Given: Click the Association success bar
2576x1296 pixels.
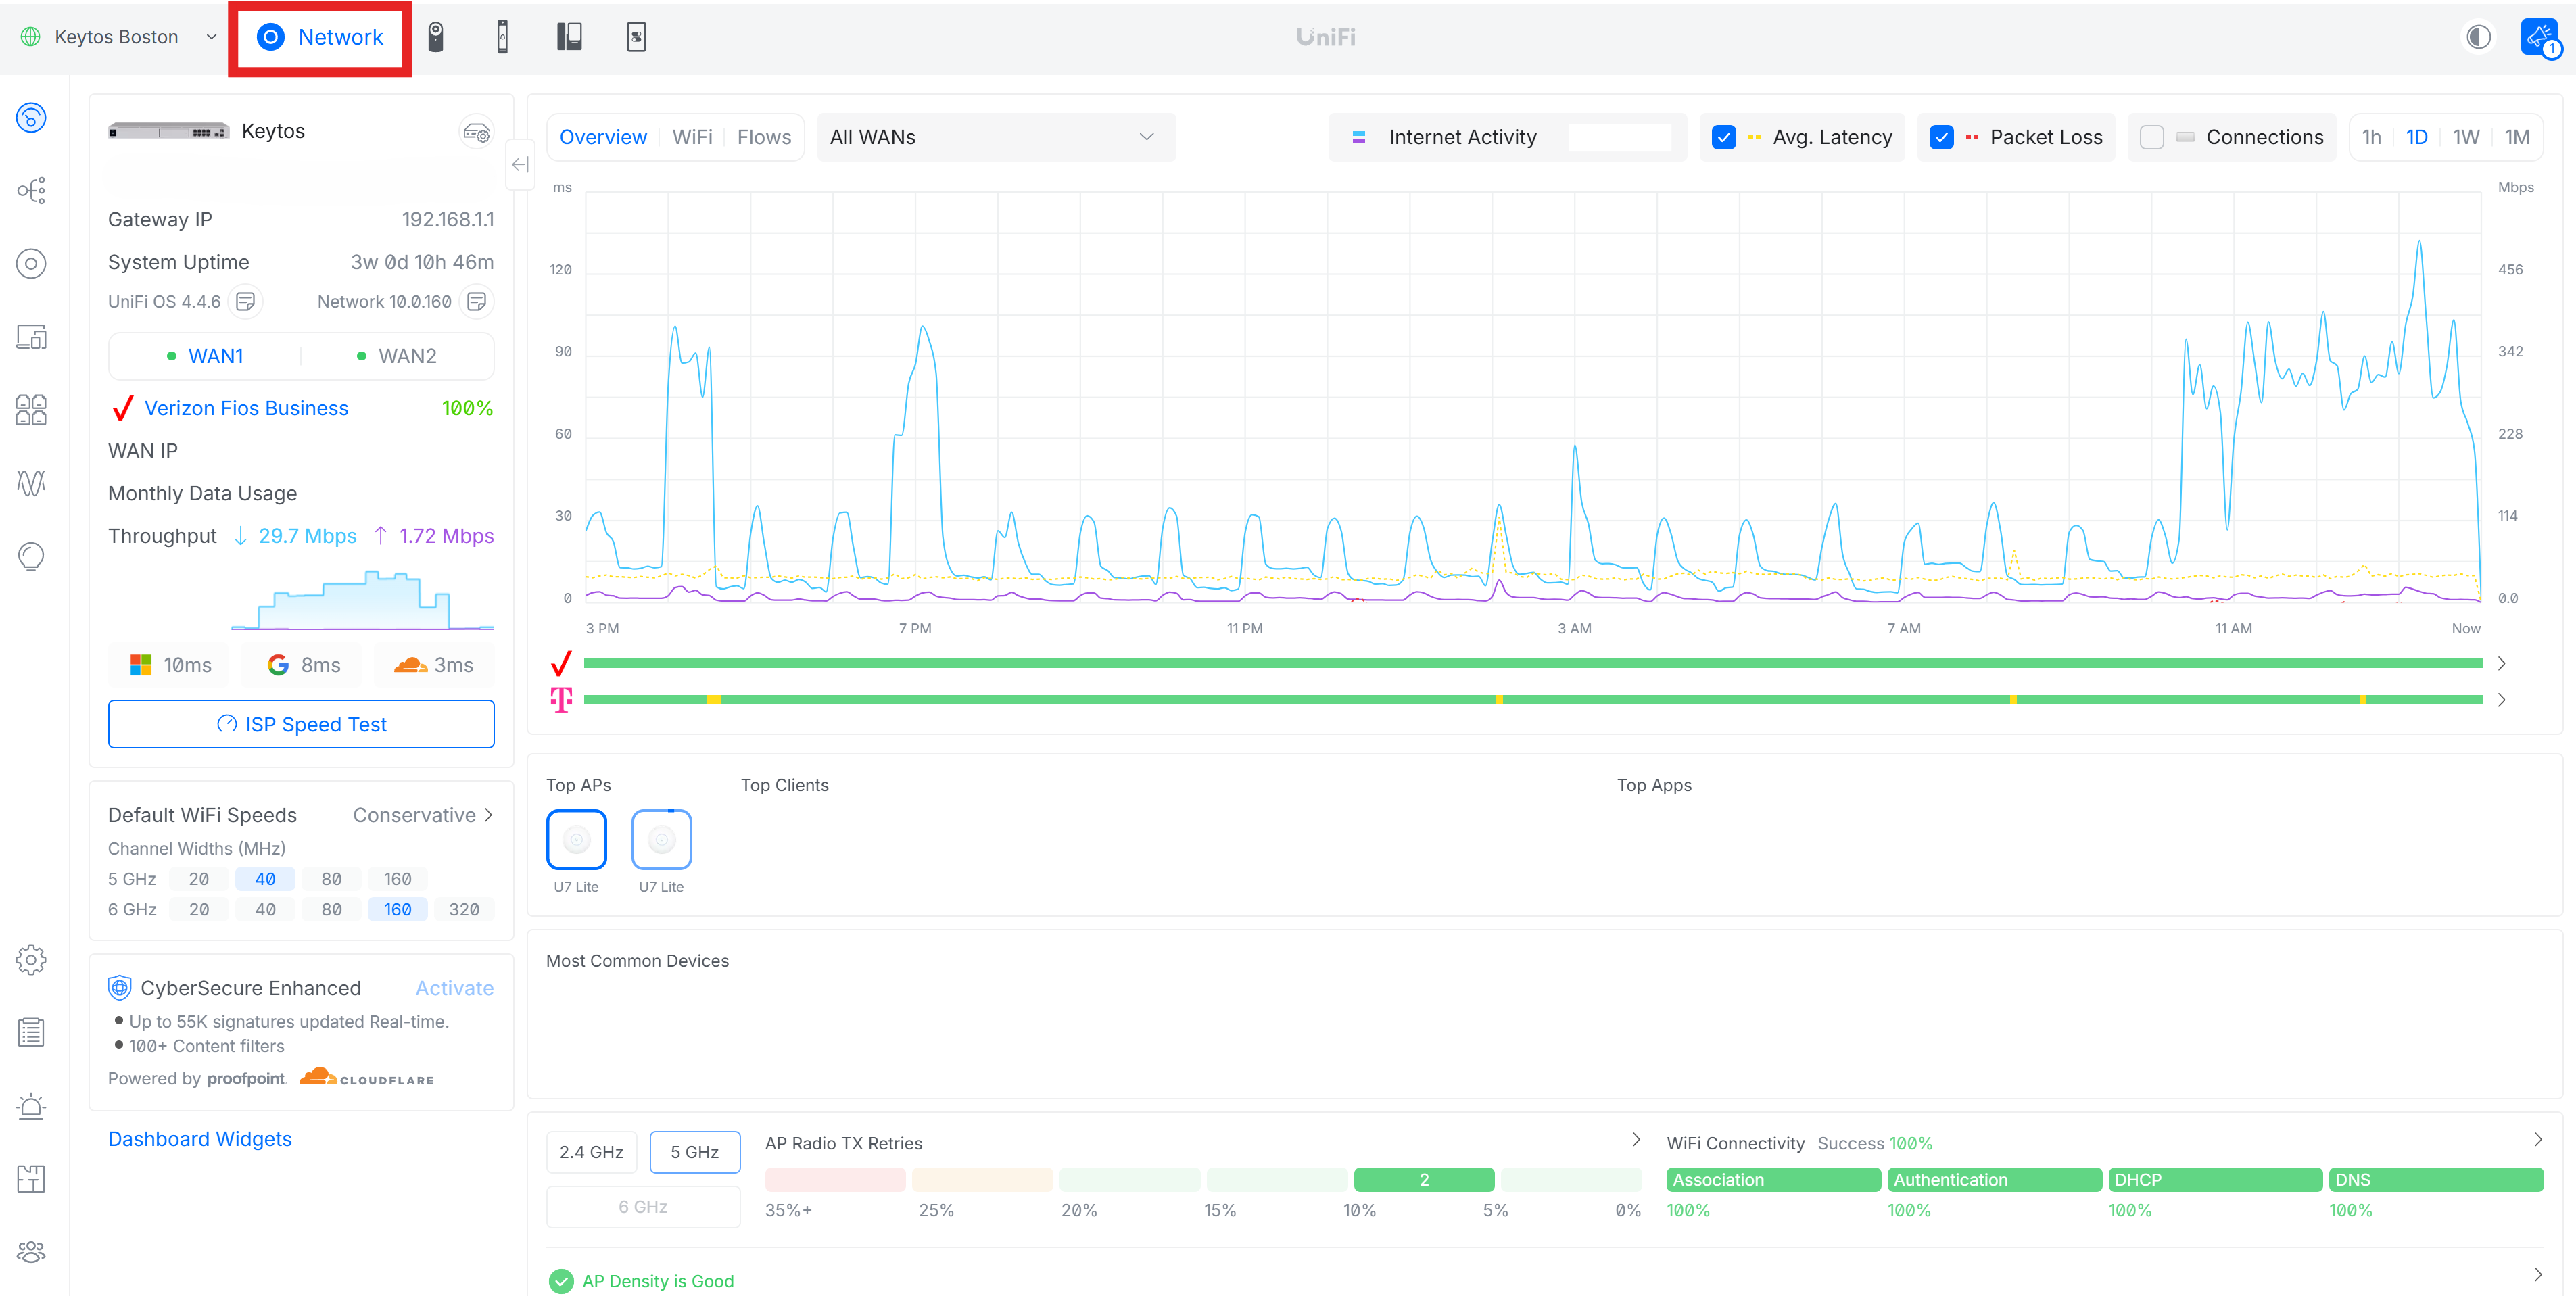Looking at the screenshot, I should coord(1773,1180).
